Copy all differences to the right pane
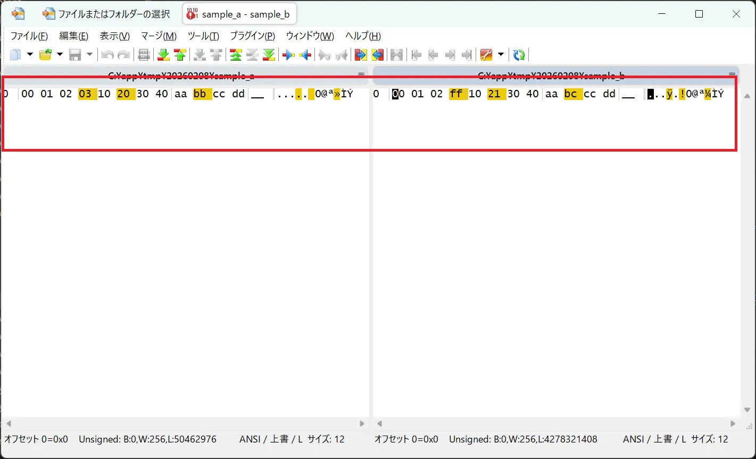The width and height of the screenshot is (756, 459). click(360, 54)
